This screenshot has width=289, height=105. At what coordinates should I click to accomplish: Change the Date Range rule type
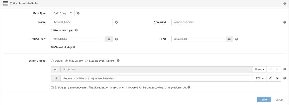63,13
